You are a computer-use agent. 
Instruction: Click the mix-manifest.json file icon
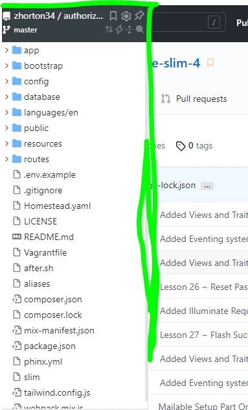click(17, 330)
